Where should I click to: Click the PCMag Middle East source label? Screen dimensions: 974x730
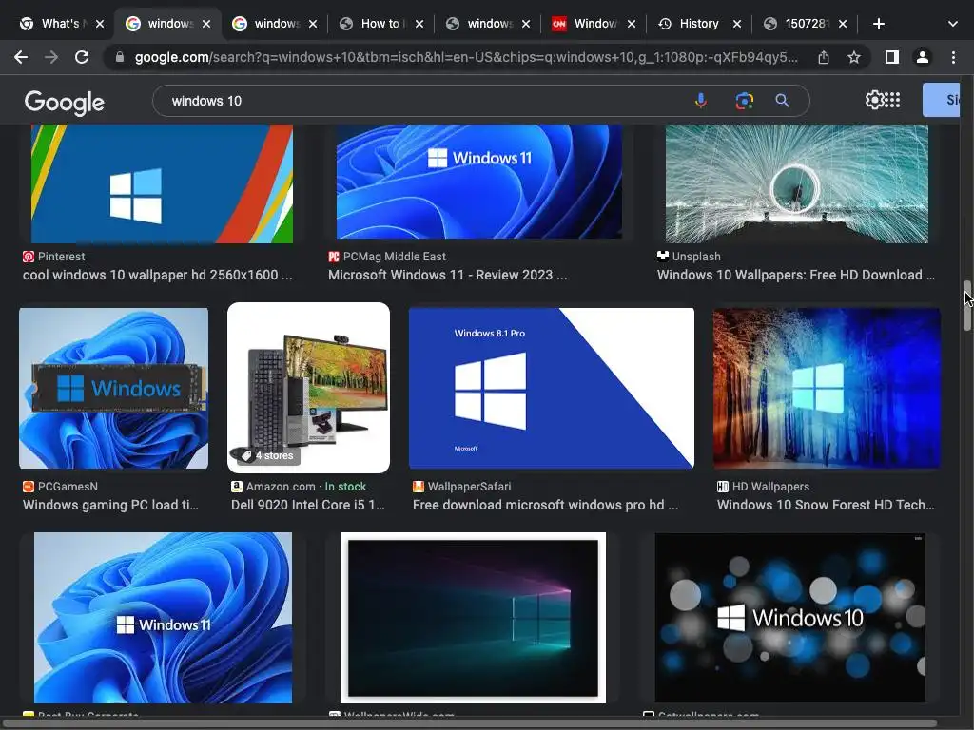(387, 257)
